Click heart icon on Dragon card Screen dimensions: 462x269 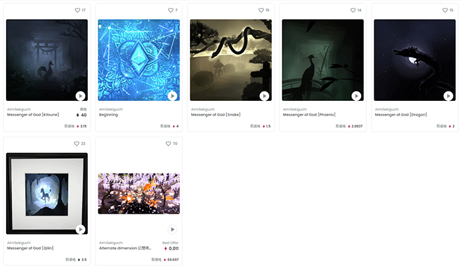(445, 11)
